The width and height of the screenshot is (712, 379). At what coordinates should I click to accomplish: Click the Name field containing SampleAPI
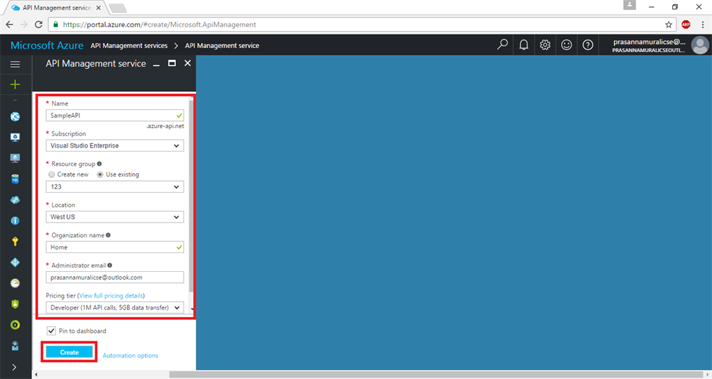pyautogui.click(x=115, y=115)
